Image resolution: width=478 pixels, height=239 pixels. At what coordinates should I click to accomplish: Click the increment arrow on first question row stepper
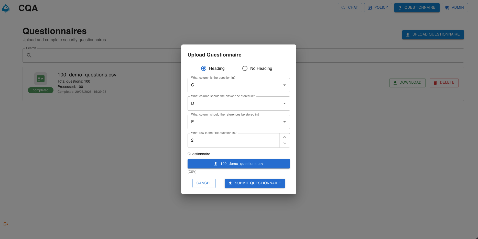(285, 137)
